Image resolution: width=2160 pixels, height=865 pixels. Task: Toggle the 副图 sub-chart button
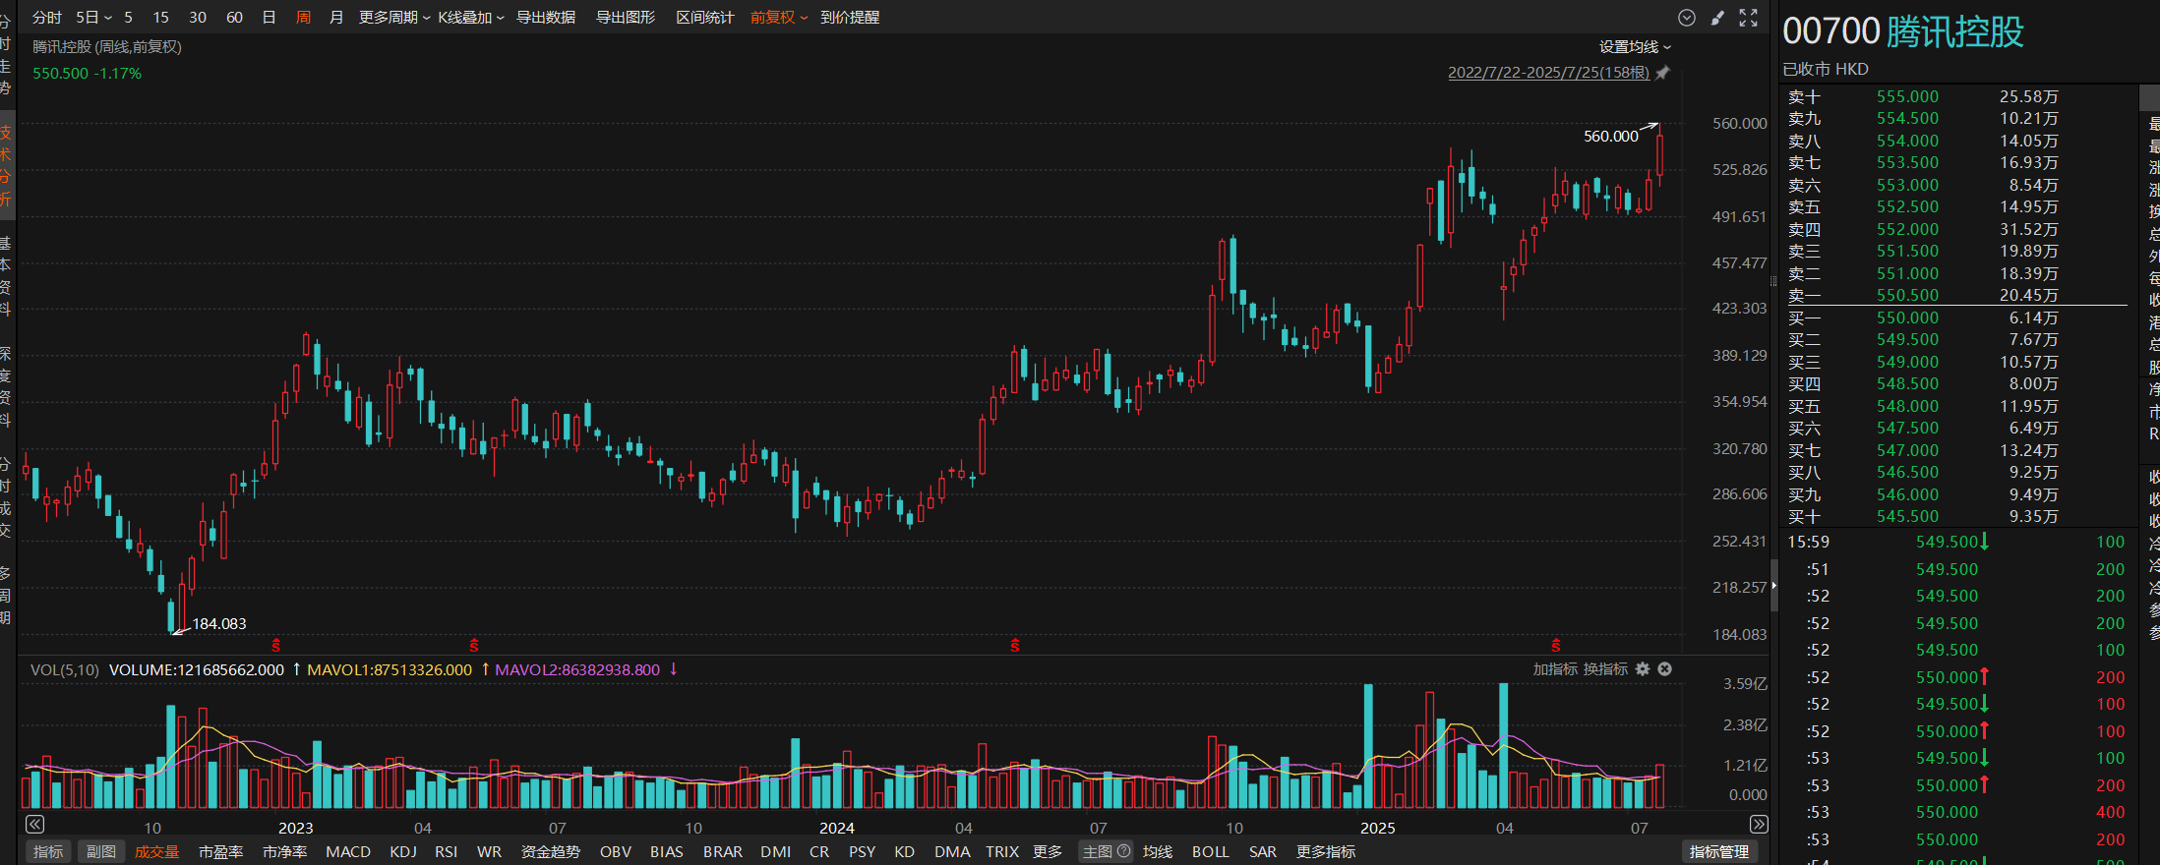point(100,851)
